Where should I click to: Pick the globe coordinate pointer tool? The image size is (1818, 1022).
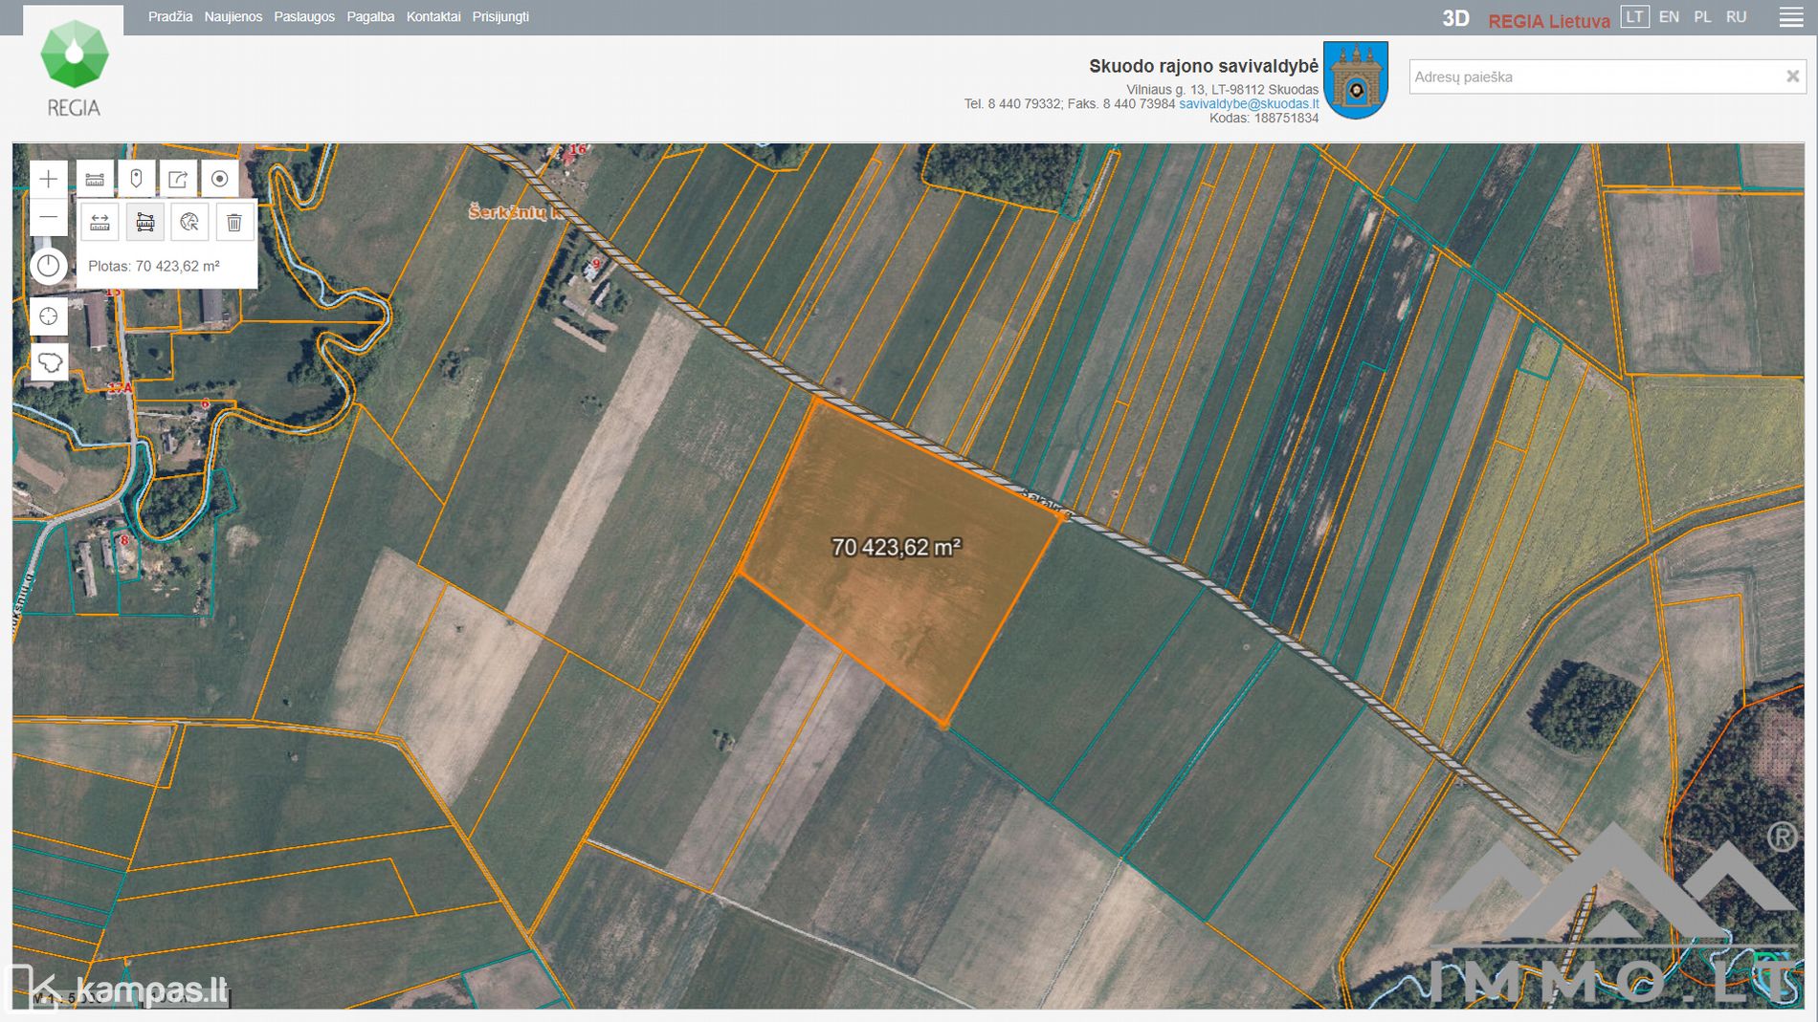pyautogui.click(x=189, y=223)
